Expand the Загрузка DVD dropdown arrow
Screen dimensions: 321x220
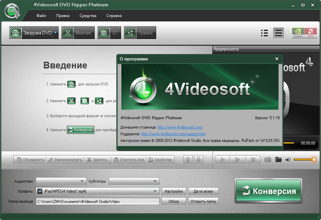coord(56,33)
